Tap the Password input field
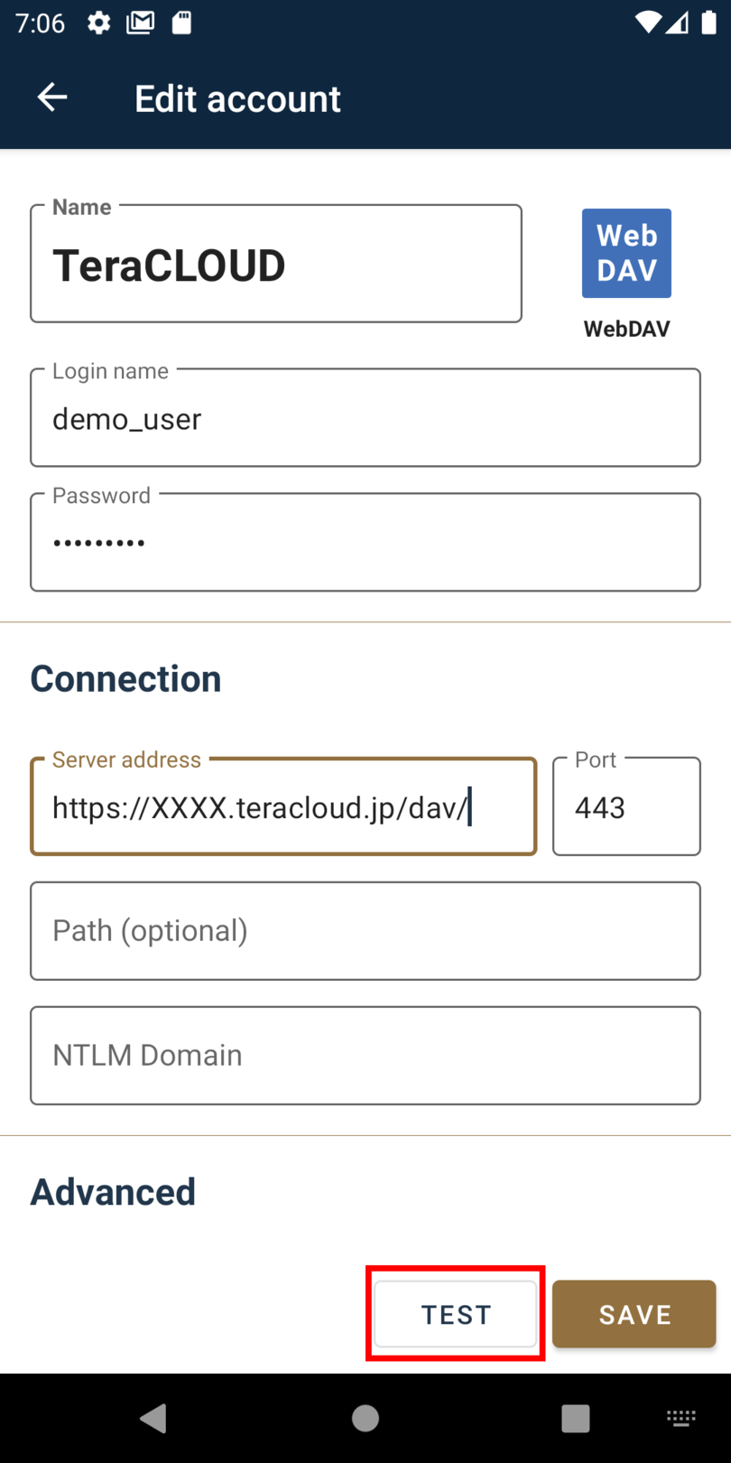This screenshot has height=1463, width=731. (365, 543)
